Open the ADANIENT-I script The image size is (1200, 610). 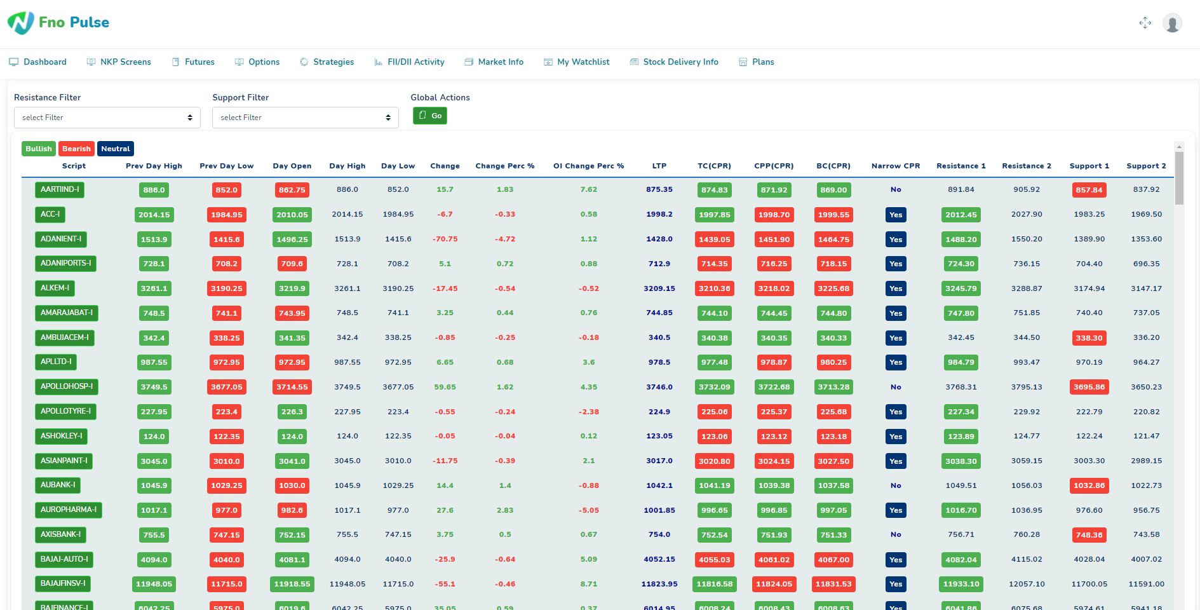click(x=61, y=239)
